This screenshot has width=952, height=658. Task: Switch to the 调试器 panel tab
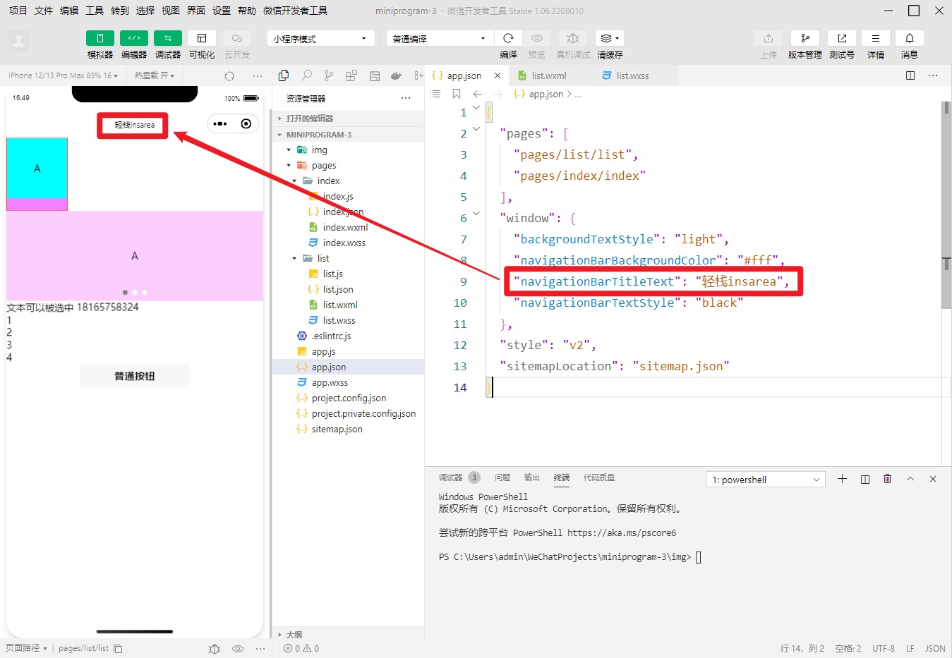(450, 477)
